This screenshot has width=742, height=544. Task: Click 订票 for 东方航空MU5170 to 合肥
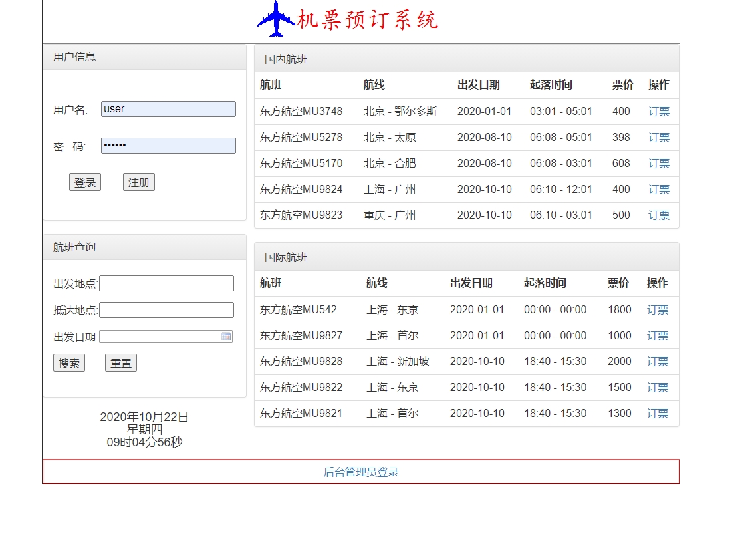point(658,163)
